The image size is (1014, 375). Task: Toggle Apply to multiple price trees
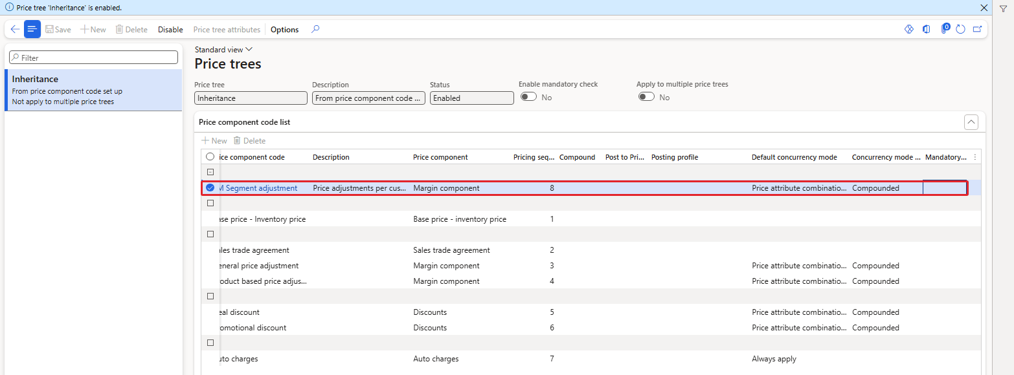[x=646, y=97]
